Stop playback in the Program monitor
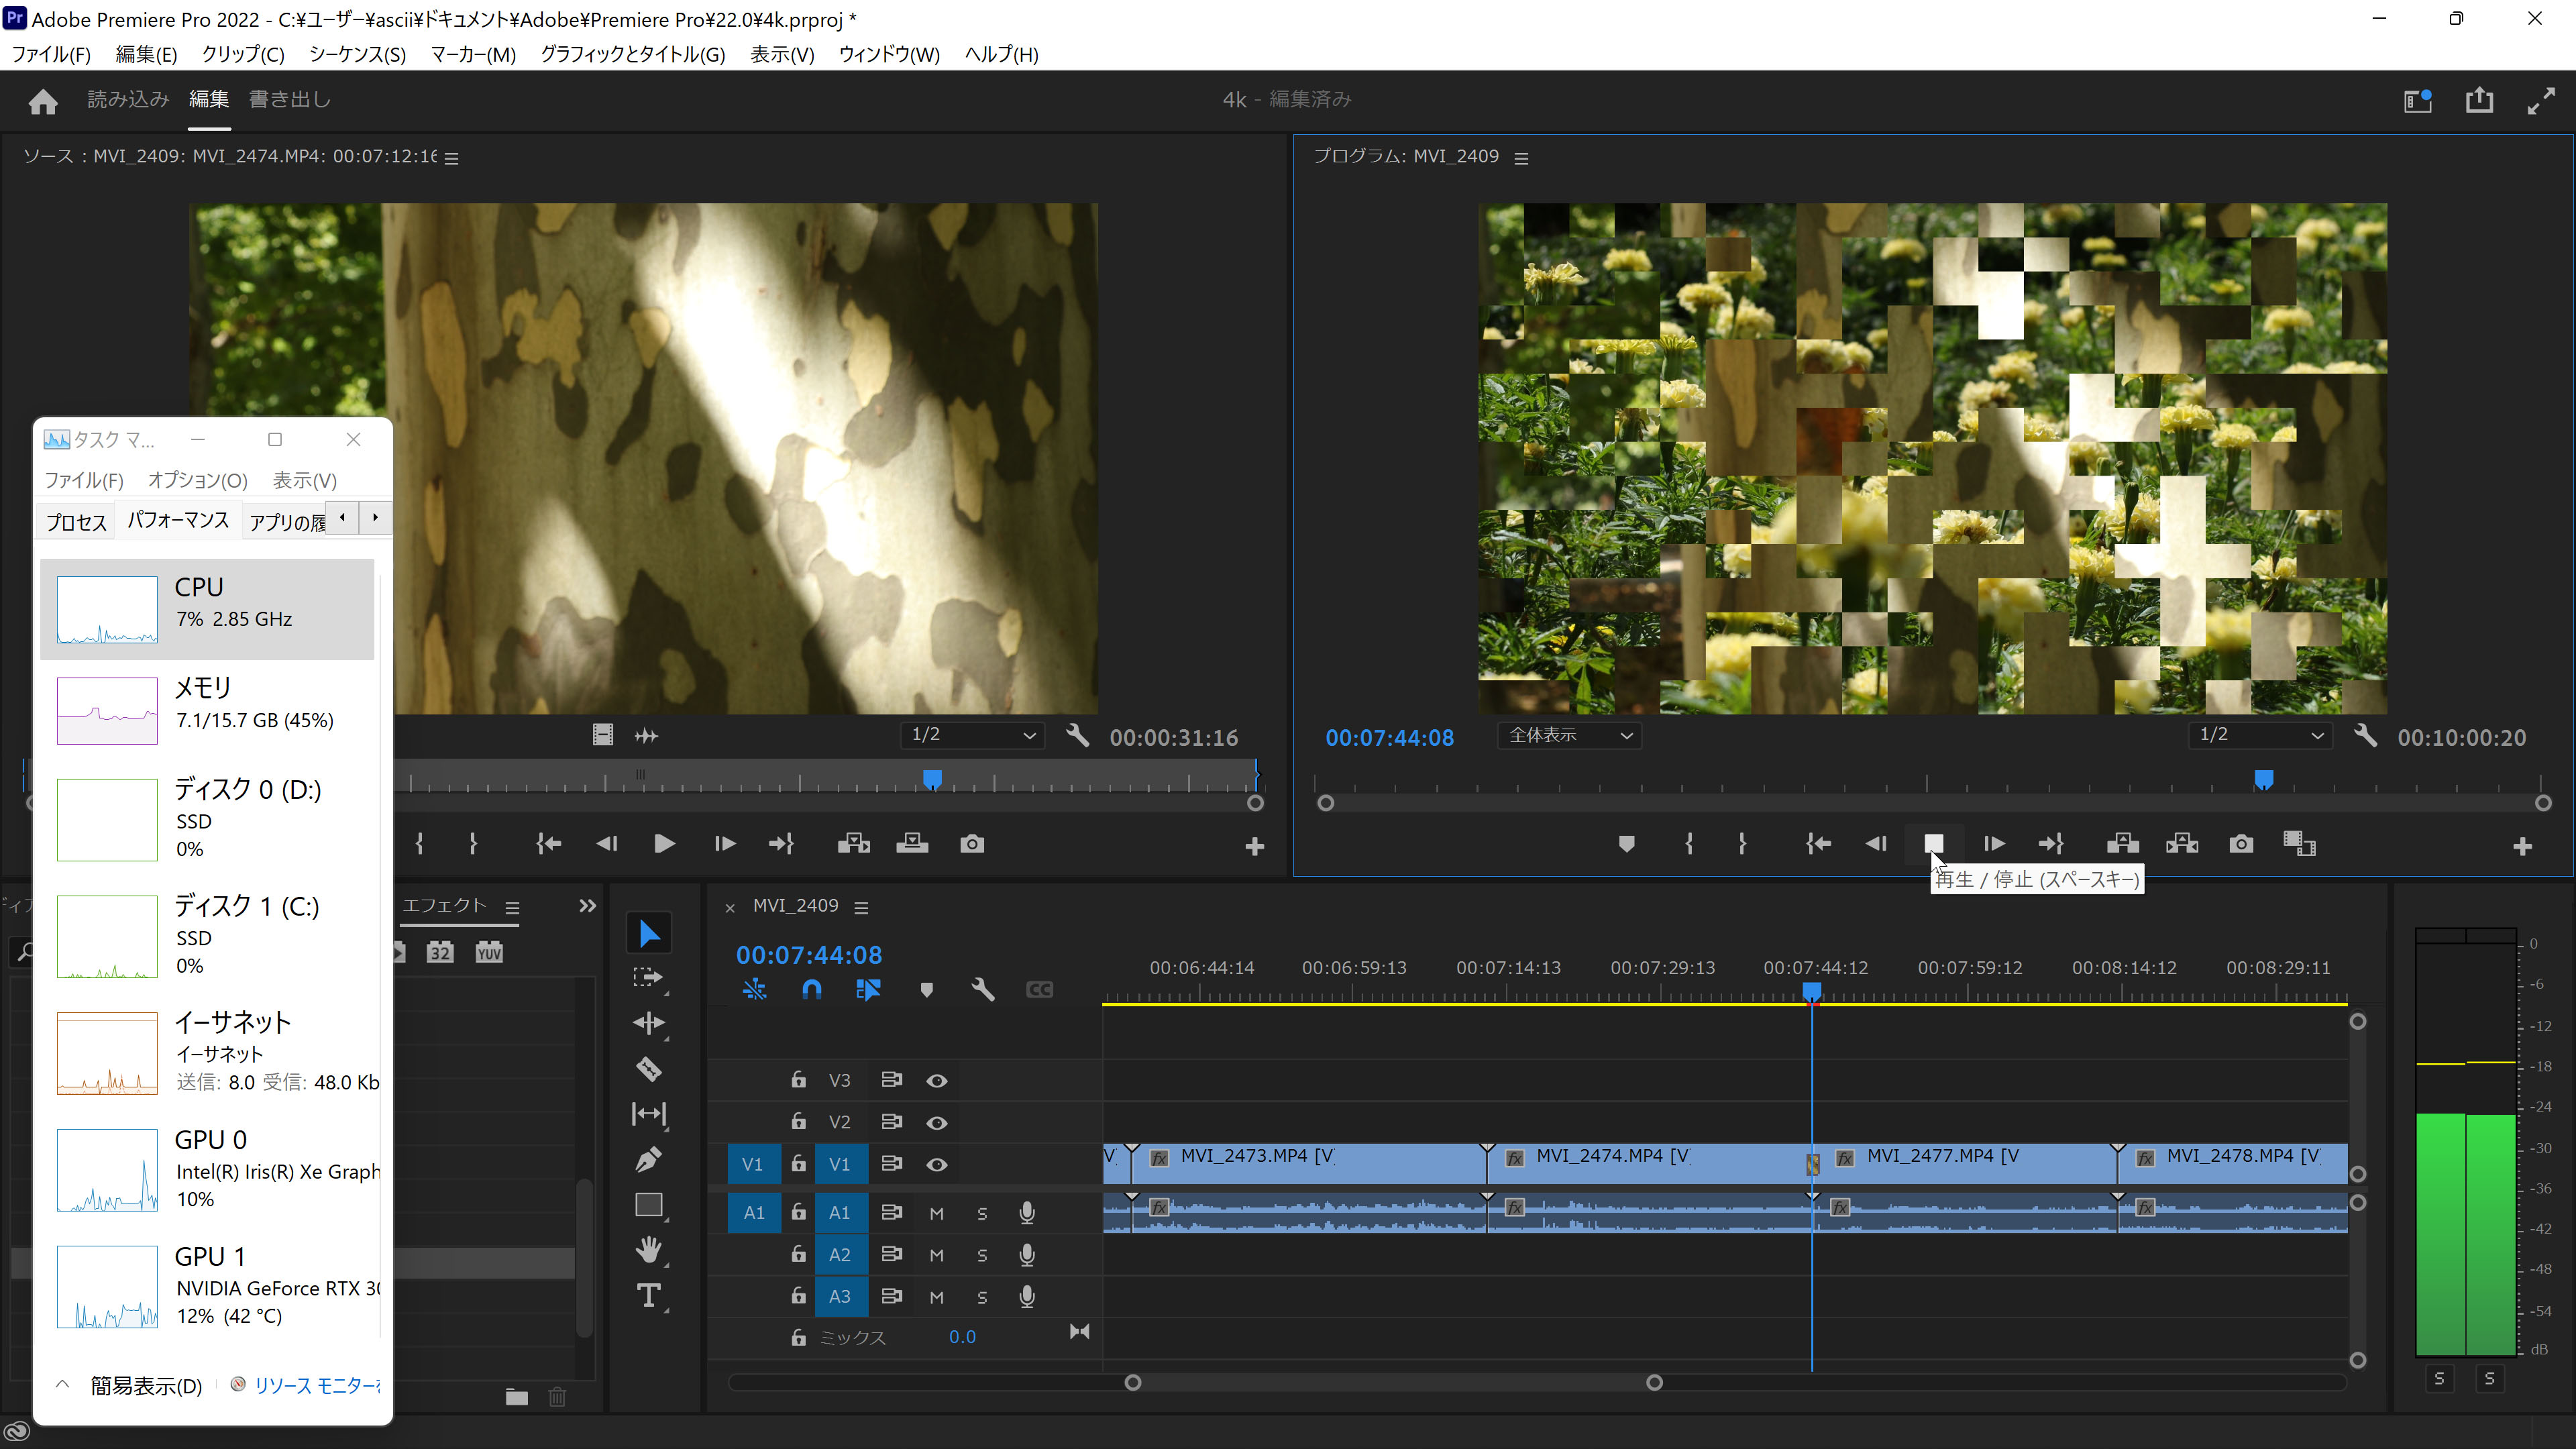 1933,844
